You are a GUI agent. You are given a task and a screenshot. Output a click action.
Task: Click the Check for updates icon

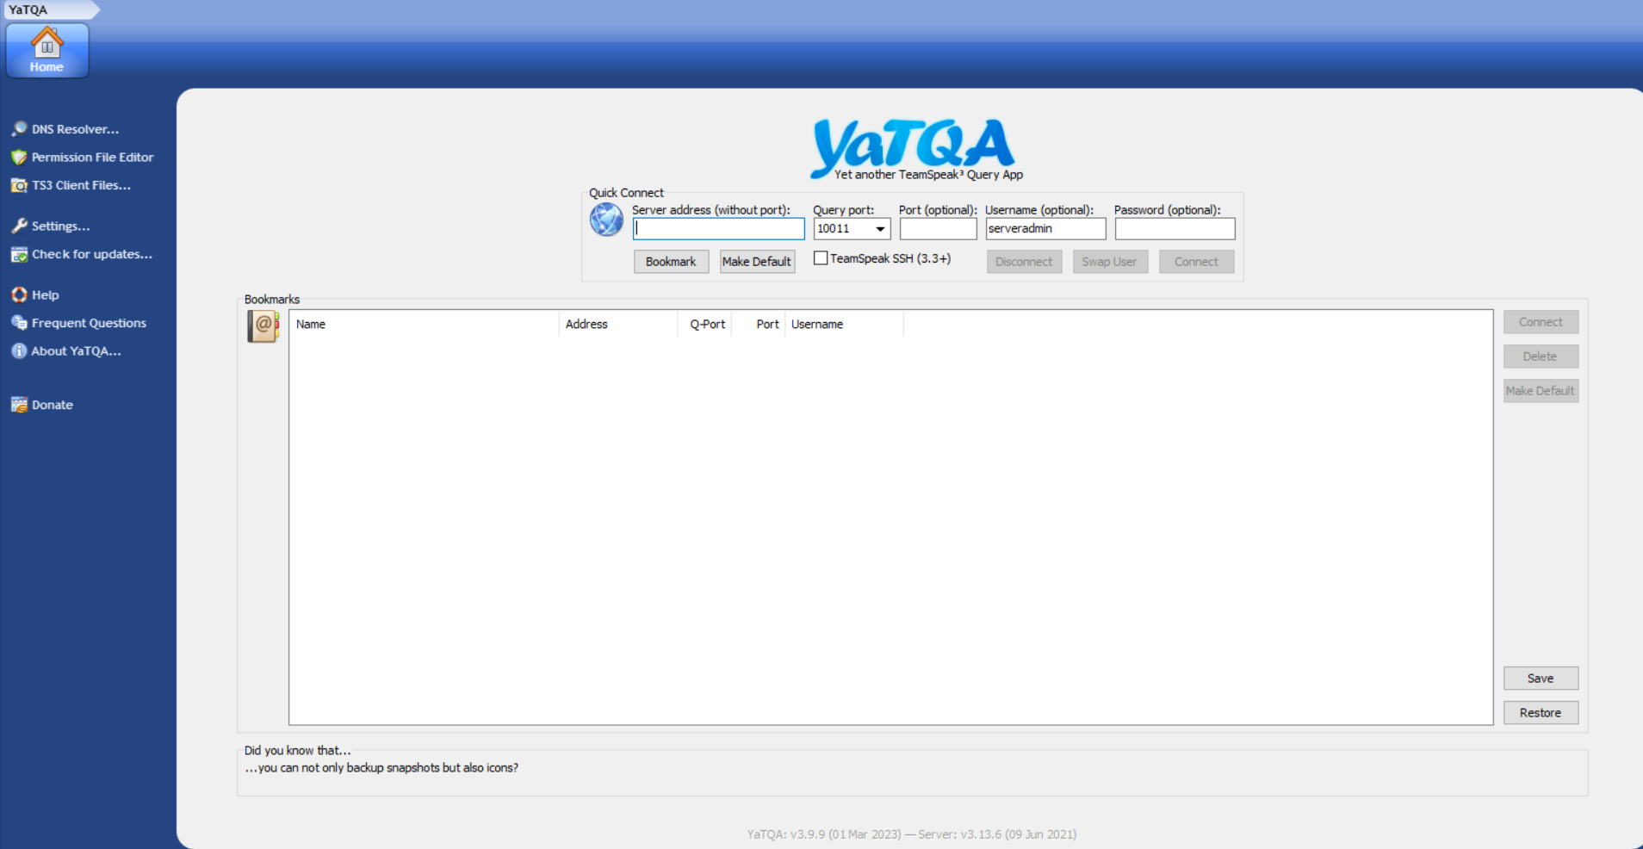tap(19, 254)
